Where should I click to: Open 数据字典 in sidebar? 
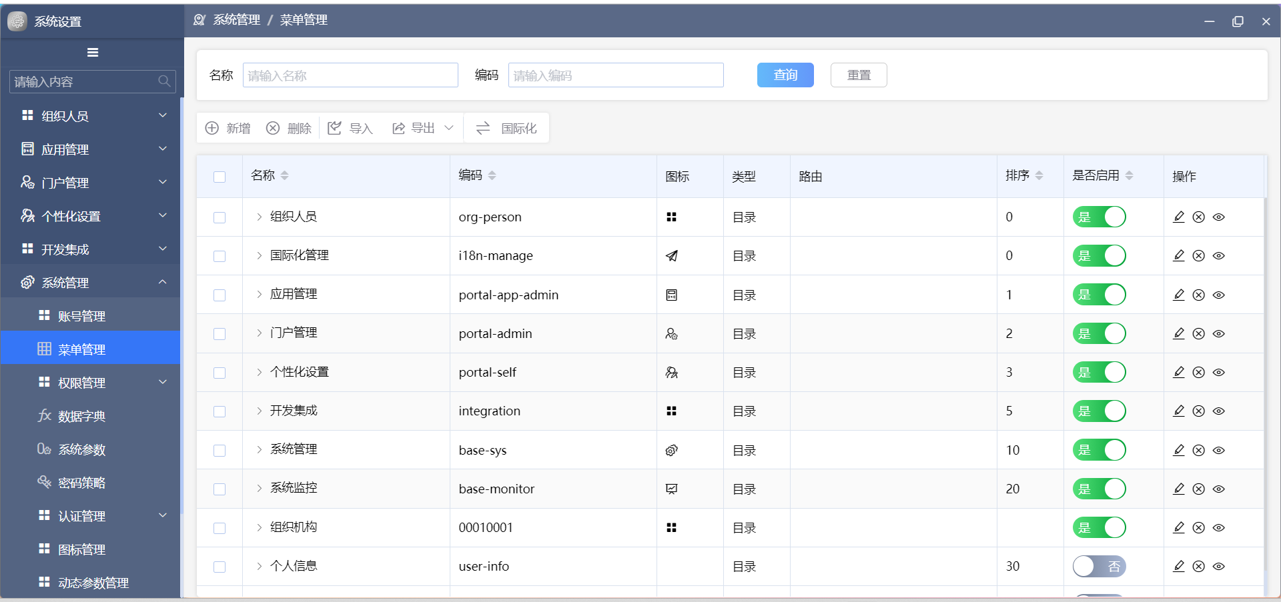91,415
